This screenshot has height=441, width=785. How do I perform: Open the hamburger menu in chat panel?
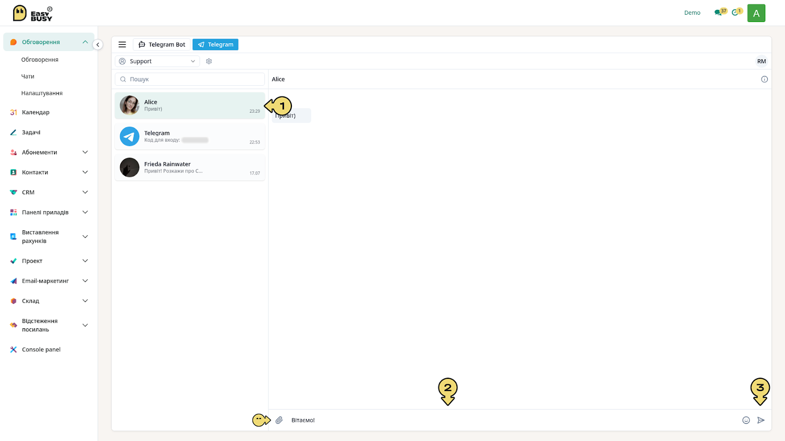(x=122, y=45)
